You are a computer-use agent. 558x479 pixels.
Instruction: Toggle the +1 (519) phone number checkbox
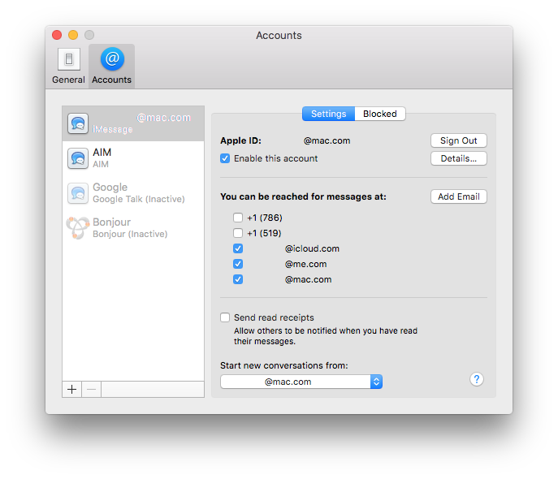coord(237,233)
